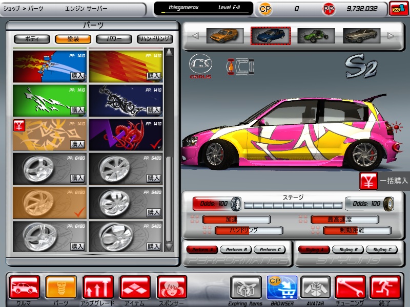This screenshot has height=307, width=410.
Task: Open the AVATAR icon
Action: coord(315,287)
